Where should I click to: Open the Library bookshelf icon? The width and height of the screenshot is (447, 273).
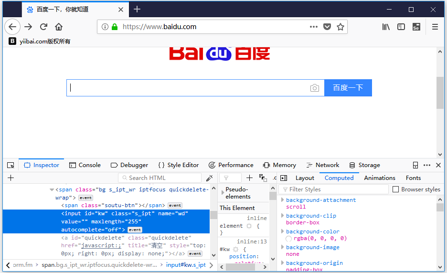point(386,27)
